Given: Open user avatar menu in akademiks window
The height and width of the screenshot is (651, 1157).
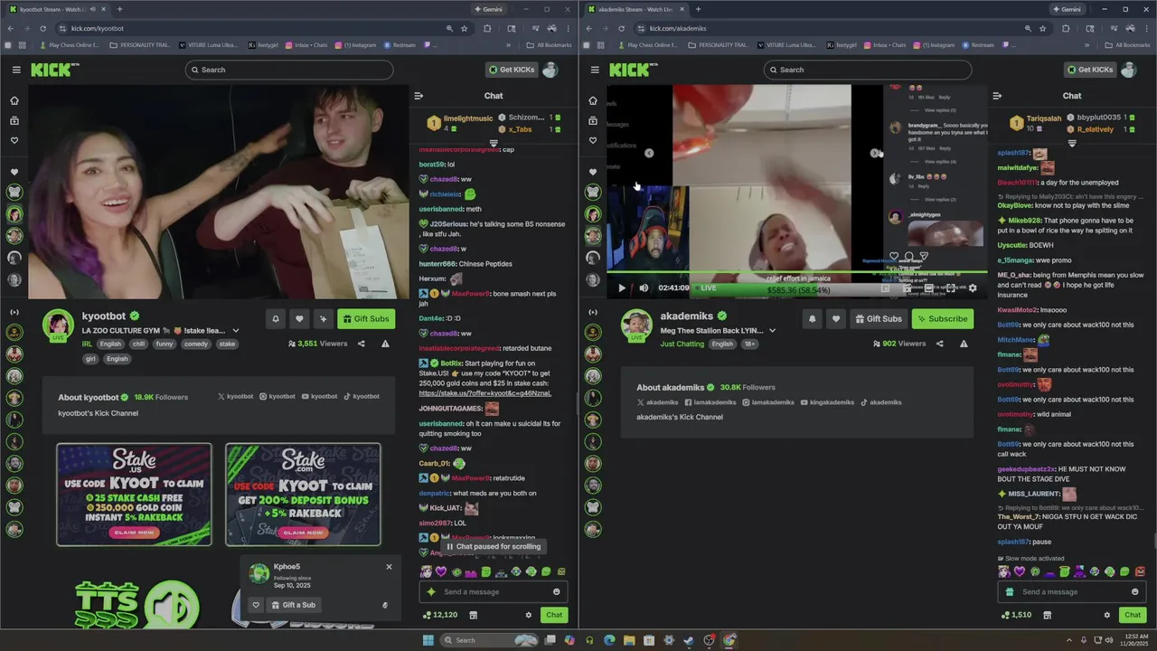Looking at the screenshot, I should pyautogui.click(x=1128, y=70).
